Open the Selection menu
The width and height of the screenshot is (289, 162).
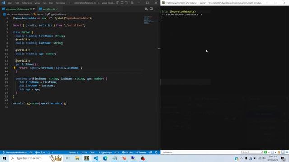tap(27, 3)
